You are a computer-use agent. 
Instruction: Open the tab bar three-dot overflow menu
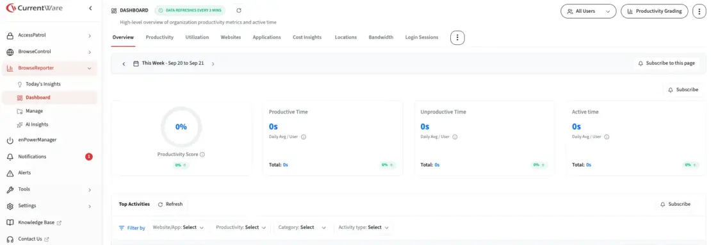457,38
